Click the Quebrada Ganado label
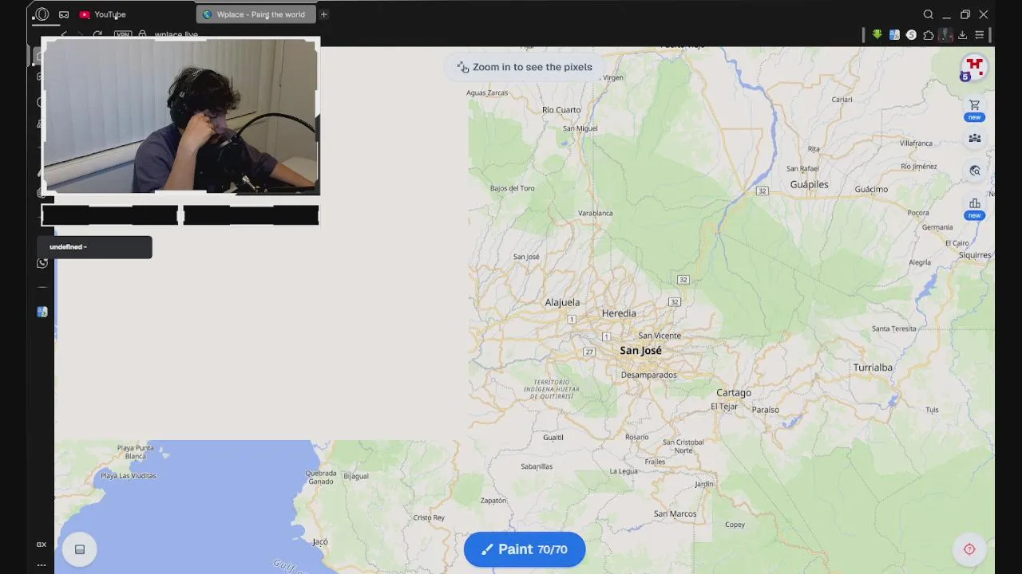Screen dimensions: 1022x574 (320, 477)
